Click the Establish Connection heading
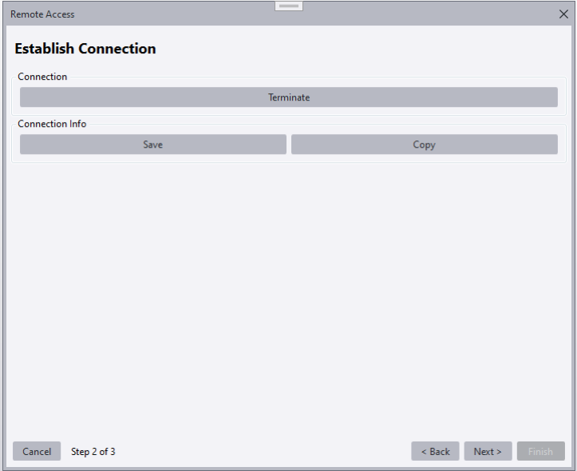Screen dimensions: 577x471 click(85, 49)
